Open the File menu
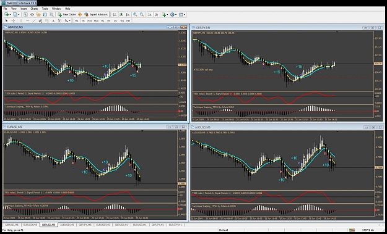Image resolution: width=387 pixels, height=234 pixels. click(x=6, y=9)
